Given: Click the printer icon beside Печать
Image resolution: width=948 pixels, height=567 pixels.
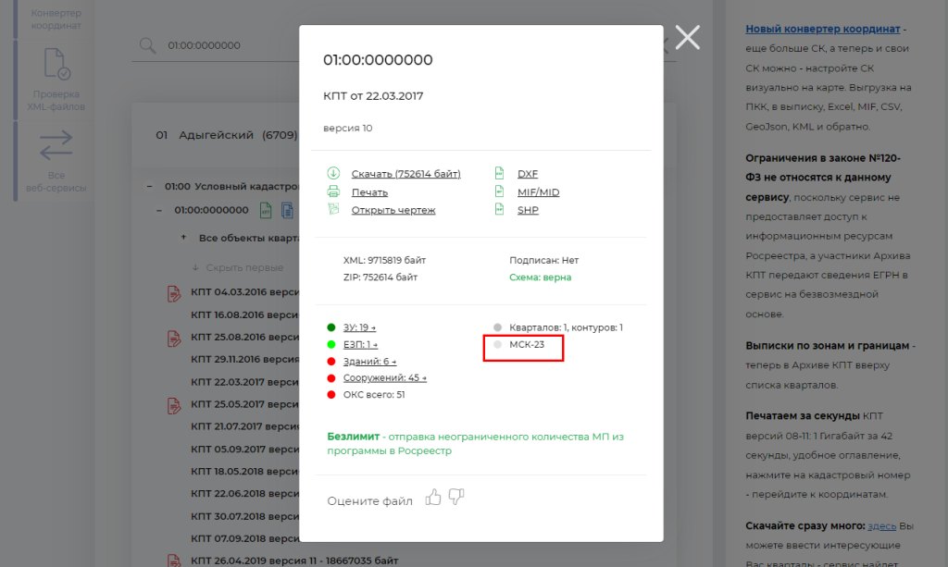Looking at the screenshot, I should [x=333, y=192].
